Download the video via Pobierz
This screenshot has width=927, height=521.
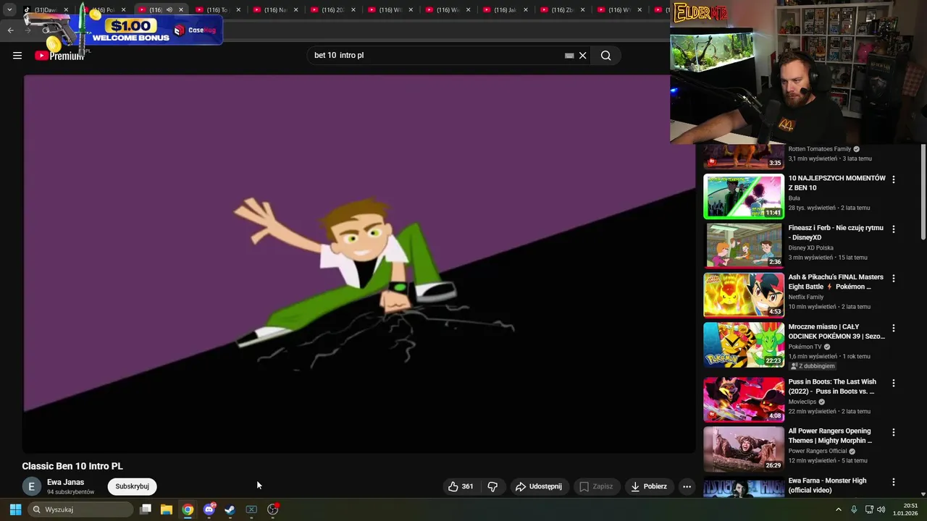pyautogui.click(x=649, y=486)
